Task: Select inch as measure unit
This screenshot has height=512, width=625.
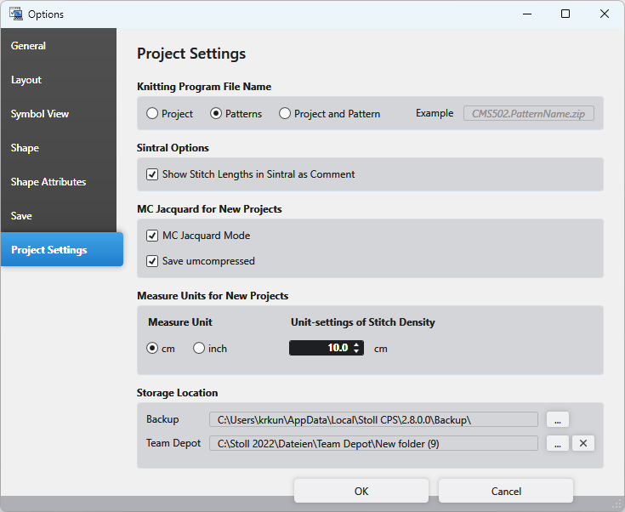Action: coord(199,349)
